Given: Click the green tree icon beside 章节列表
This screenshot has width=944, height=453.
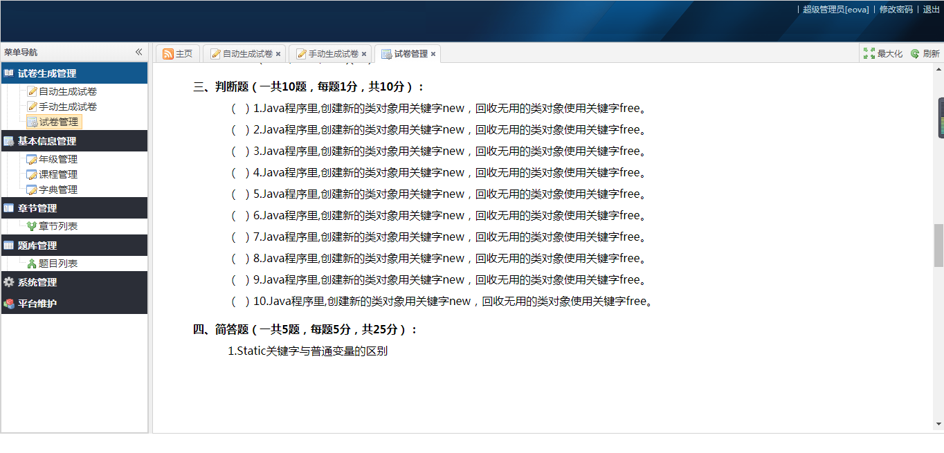Looking at the screenshot, I should pos(30,225).
